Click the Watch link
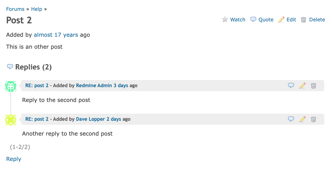This screenshot has width=332, height=172. (x=238, y=20)
